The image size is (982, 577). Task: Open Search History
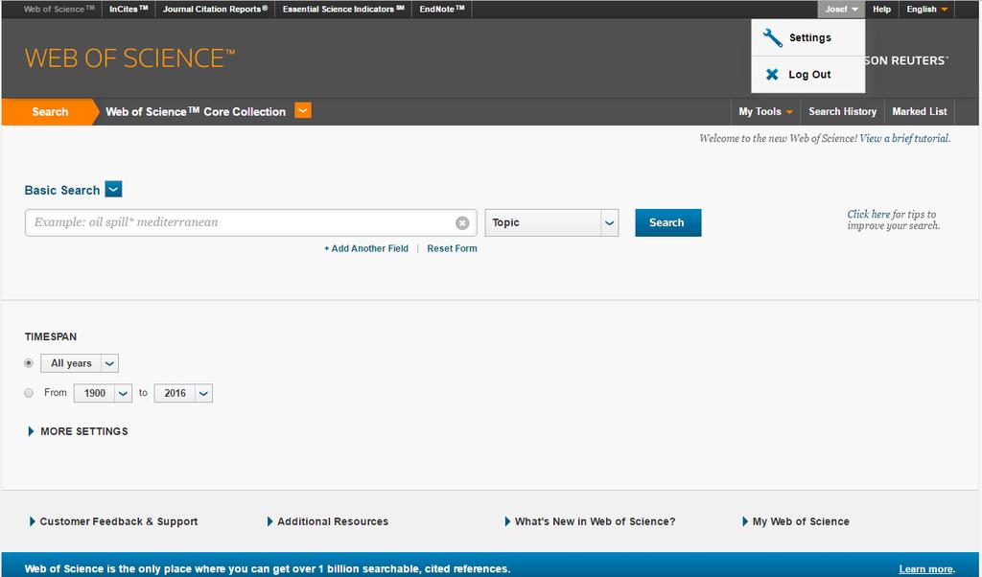pyautogui.click(x=842, y=111)
